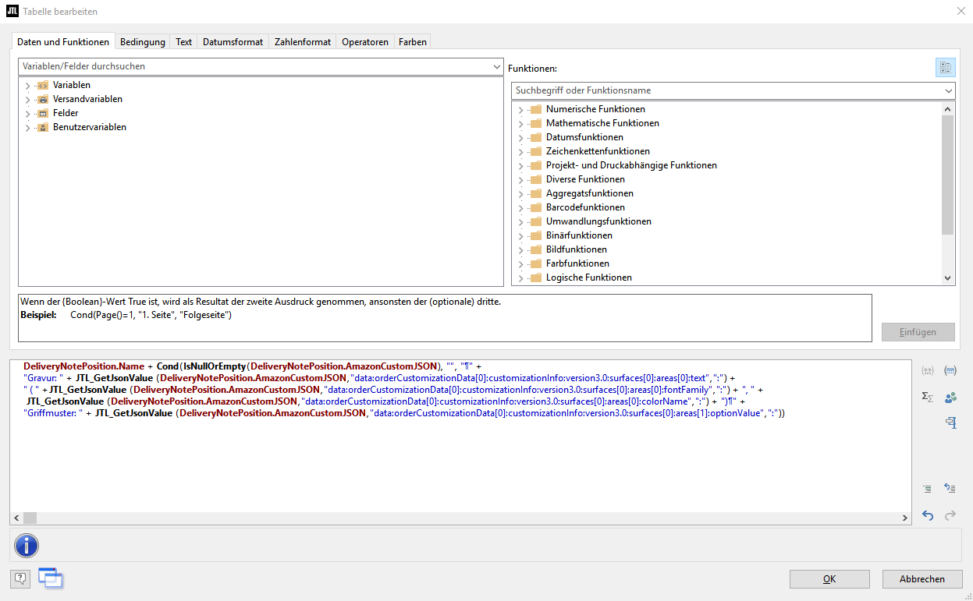Image resolution: width=973 pixels, height=601 pixels.
Task: Click the blue info icon
Action: (27, 546)
